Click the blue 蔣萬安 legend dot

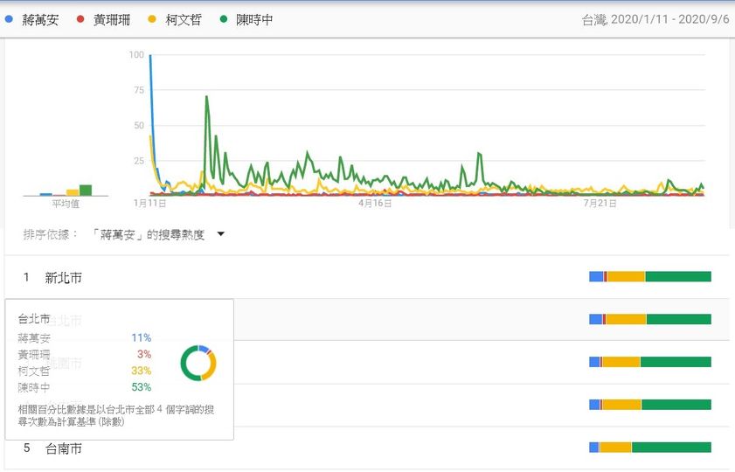9,19
